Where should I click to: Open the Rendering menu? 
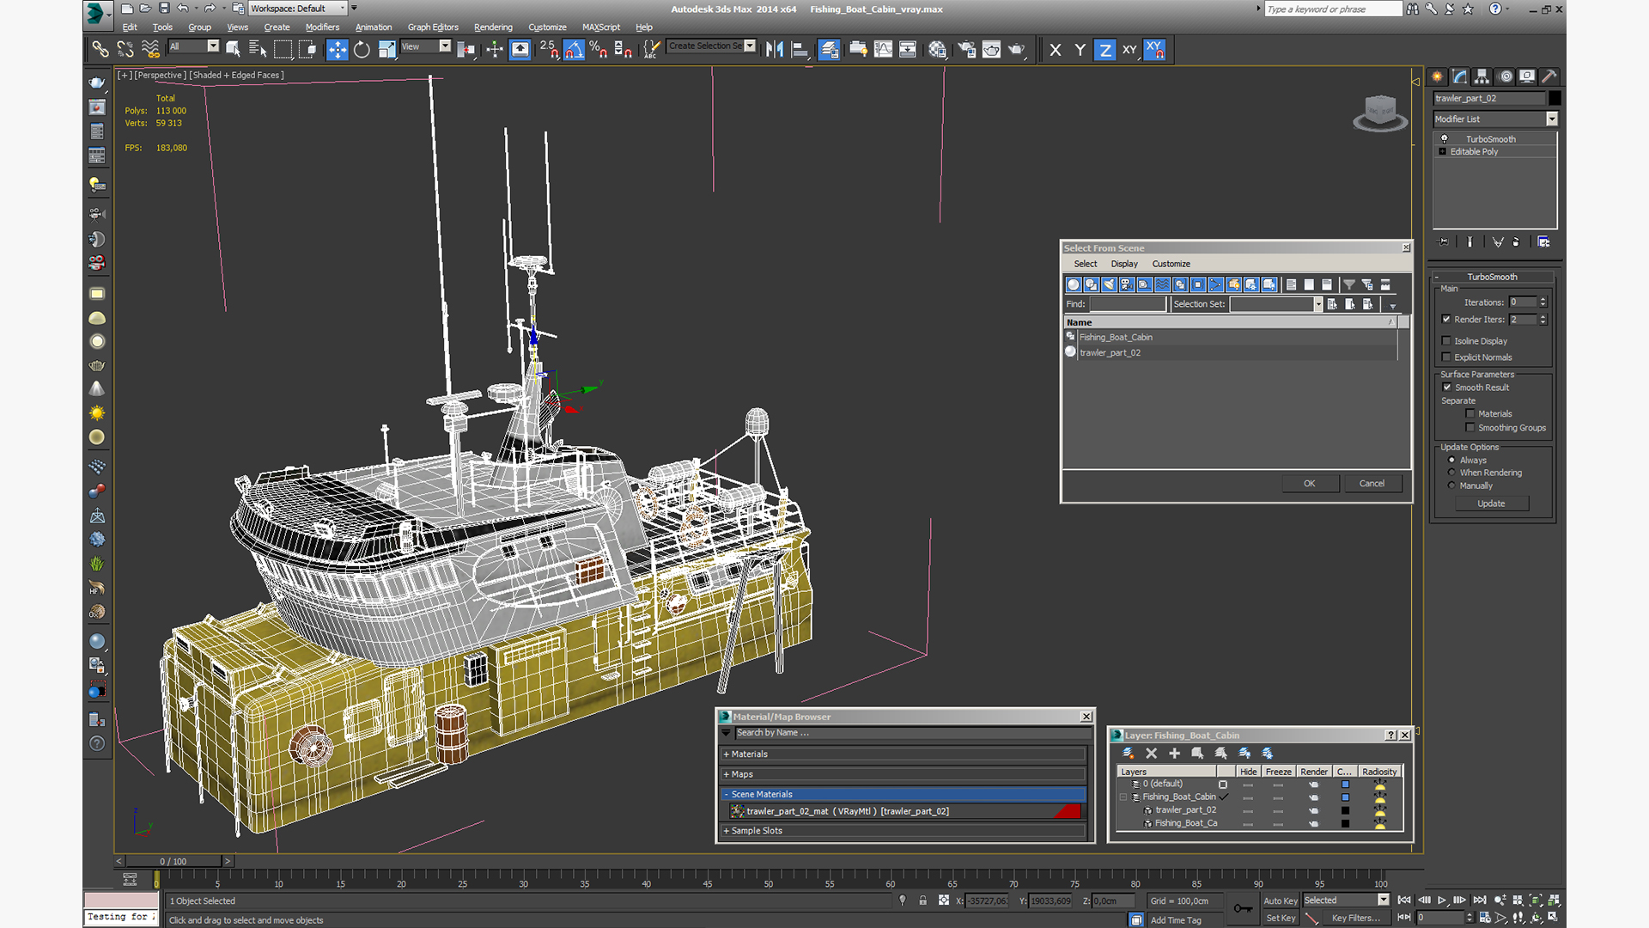(493, 27)
